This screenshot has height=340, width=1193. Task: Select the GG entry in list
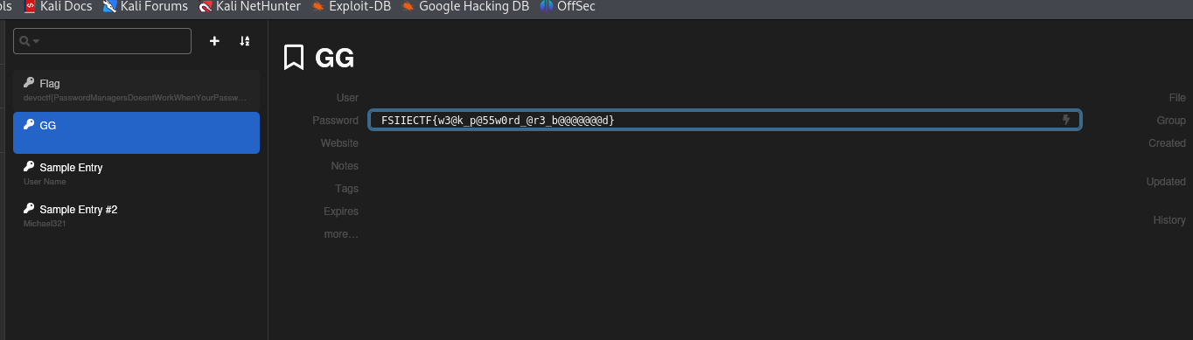[x=136, y=133]
